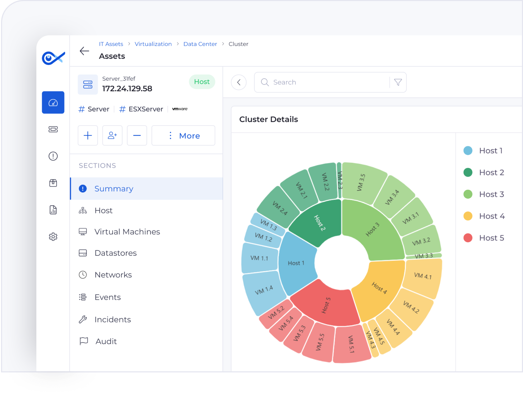
Task: Click the VM 4.1 chart segment
Action: pyautogui.click(x=423, y=276)
